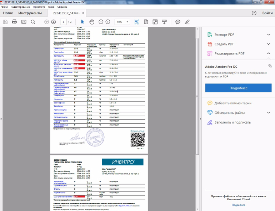
Task: Open the Файл menu
Action: click(5, 7)
